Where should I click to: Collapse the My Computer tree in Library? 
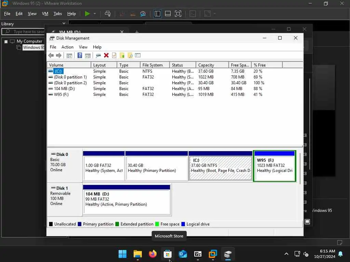click(x=6, y=42)
